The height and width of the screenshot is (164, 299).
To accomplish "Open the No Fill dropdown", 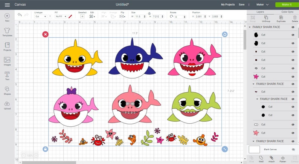I will coord(61,17).
